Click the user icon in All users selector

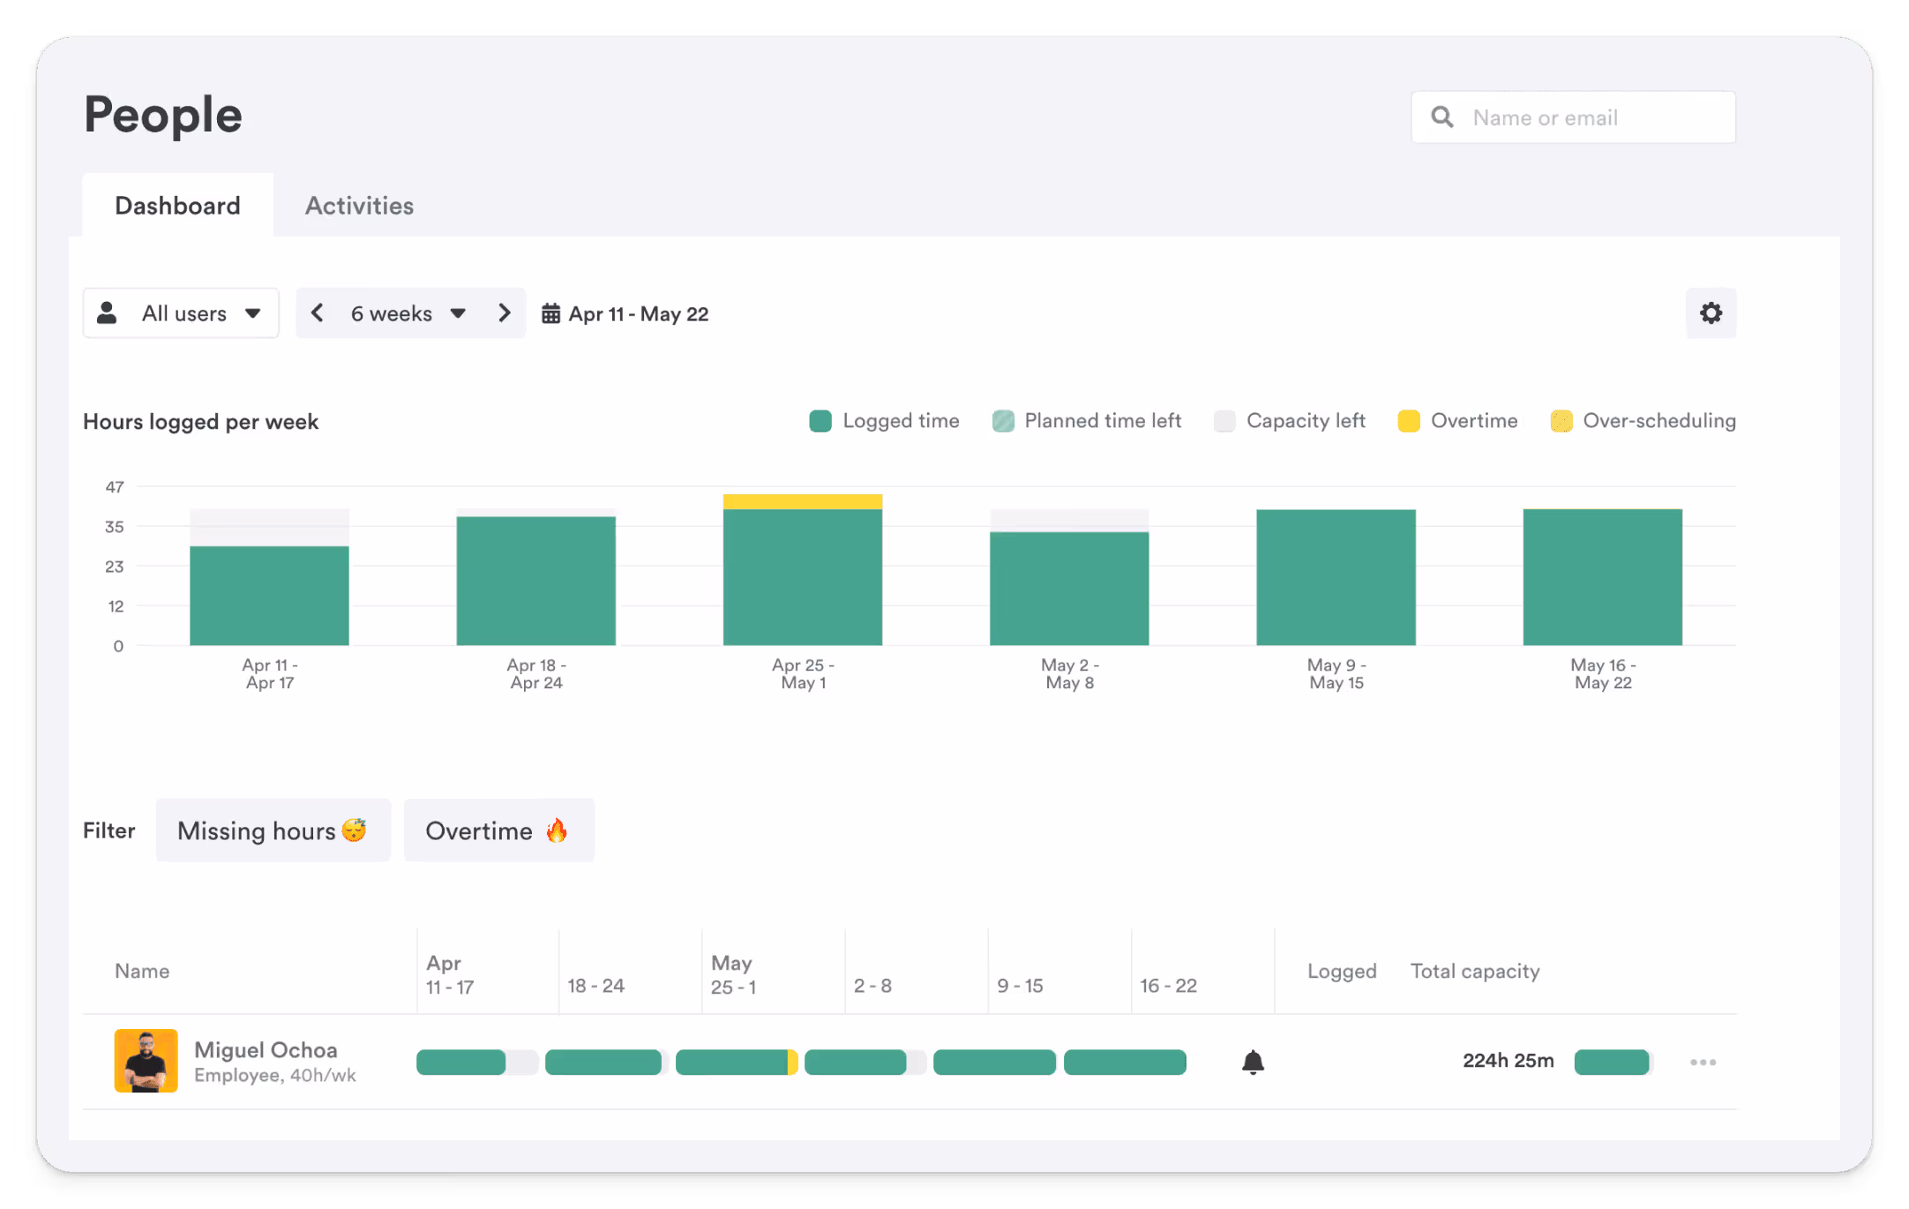pos(108,312)
